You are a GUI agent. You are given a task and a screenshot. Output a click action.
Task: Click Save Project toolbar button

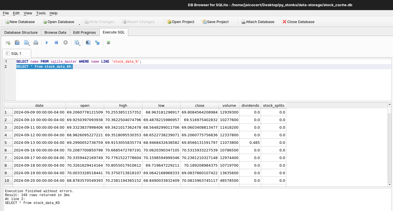click(x=215, y=22)
